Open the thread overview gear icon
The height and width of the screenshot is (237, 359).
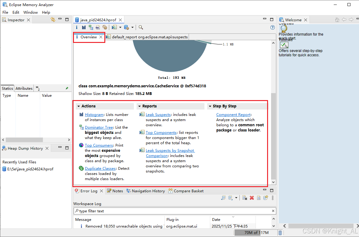click(x=105, y=27)
